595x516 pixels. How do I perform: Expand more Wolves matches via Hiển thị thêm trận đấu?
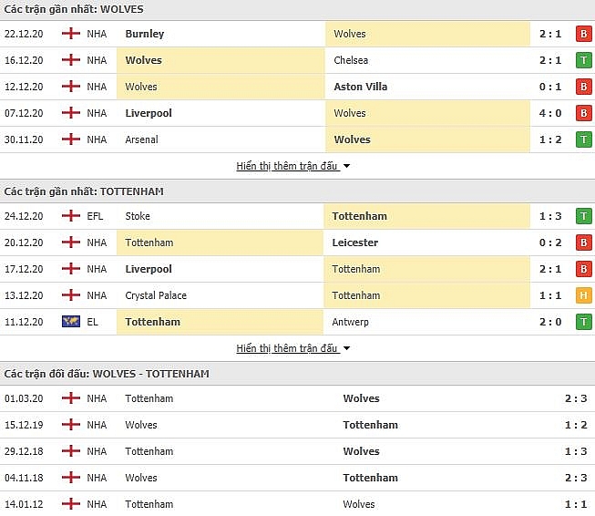coord(286,166)
